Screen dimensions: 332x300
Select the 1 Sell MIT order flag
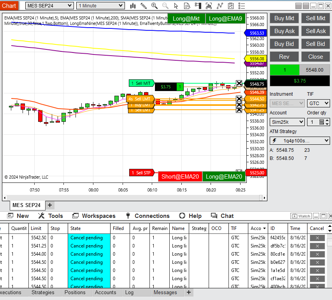(141, 83)
